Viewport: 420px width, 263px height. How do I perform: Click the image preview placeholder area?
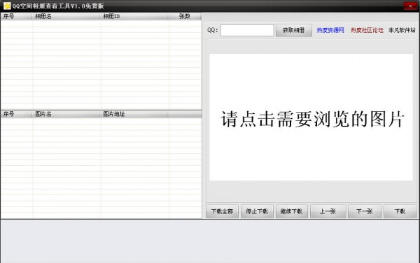tap(311, 118)
